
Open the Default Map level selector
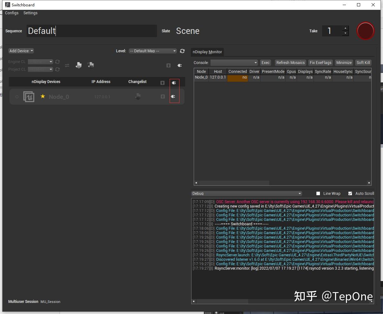[153, 51]
